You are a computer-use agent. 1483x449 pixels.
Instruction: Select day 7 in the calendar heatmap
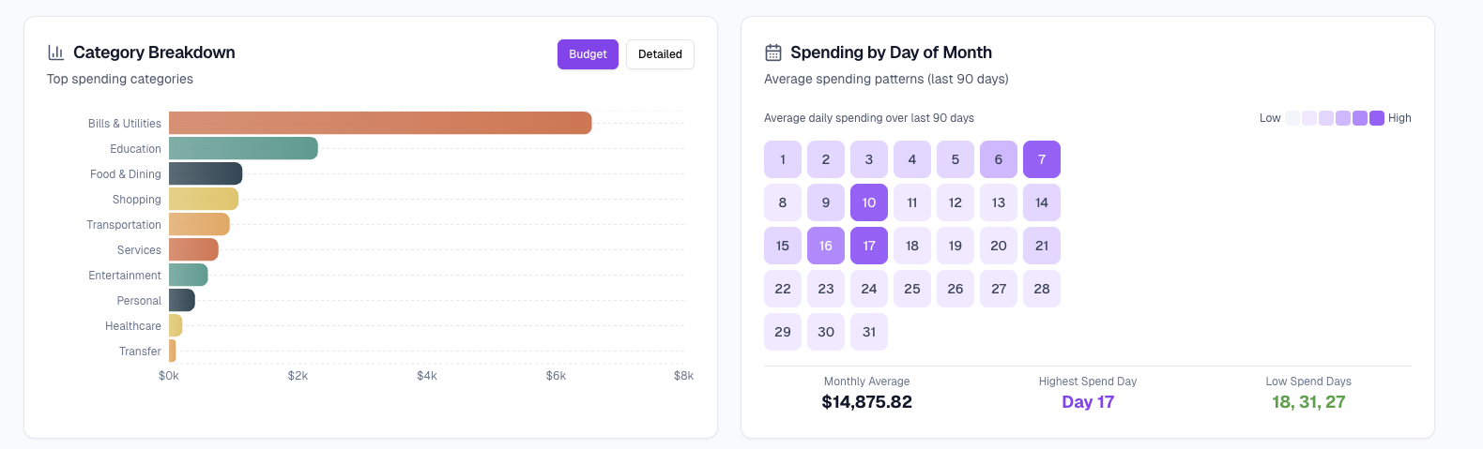pos(1042,159)
